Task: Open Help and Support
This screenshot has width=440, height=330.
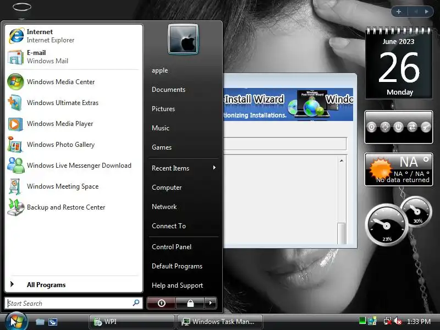Action: pyautogui.click(x=177, y=285)
